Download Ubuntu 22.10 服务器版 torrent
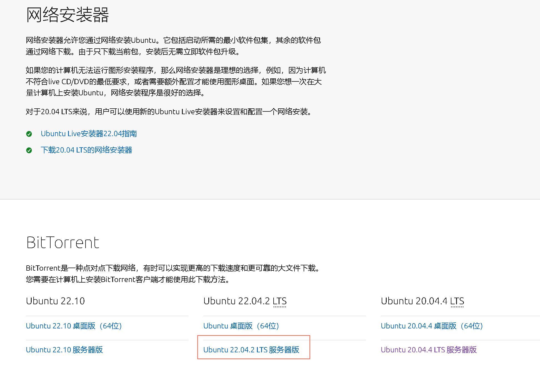540x374 pixels. 64,350
